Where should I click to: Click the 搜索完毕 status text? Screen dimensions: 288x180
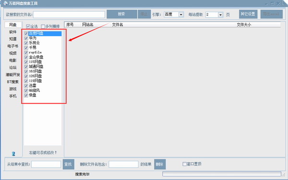pyautogui.click(x=82, y=174)
